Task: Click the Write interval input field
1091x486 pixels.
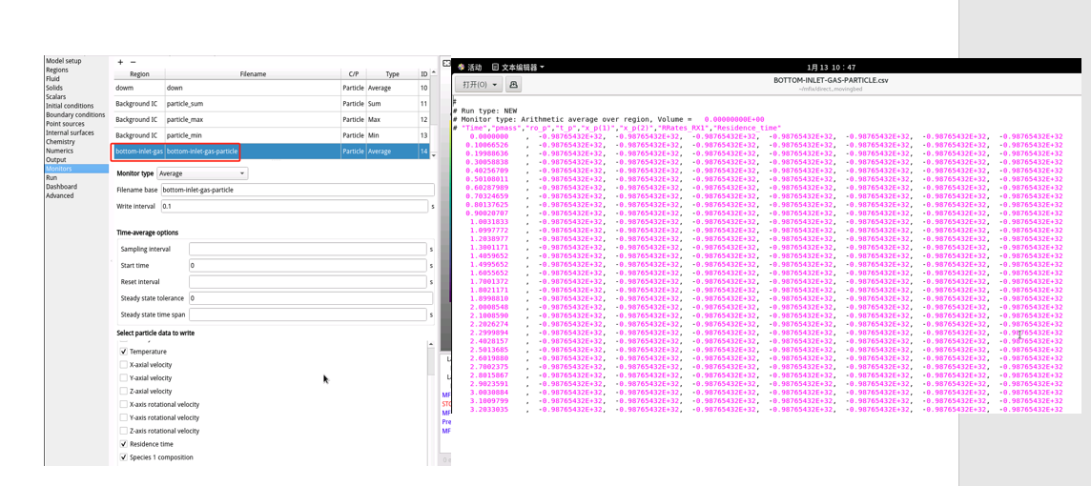Action: pyautogui.click(x=294, y=207)
